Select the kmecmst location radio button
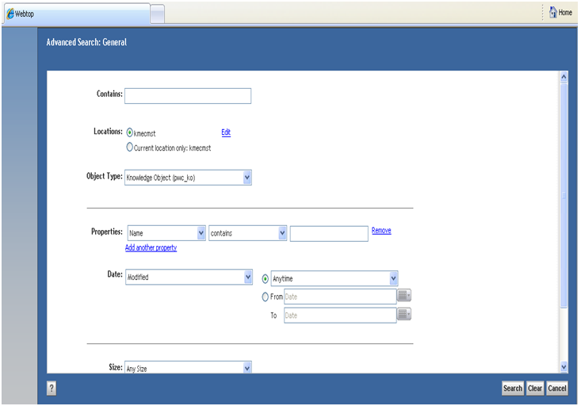This screenshot has width=581, height=406. coord(129,132)
